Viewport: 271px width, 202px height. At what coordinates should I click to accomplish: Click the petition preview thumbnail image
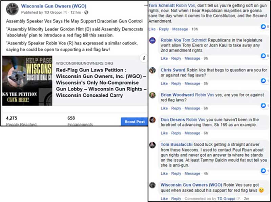pos(27,81)
